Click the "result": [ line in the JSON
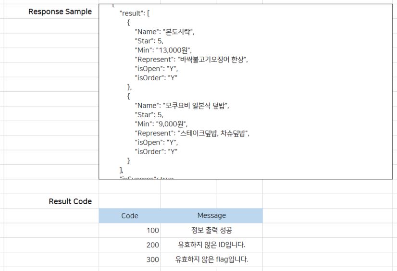Screen dimensions: 397x271 tap(135, 13)
